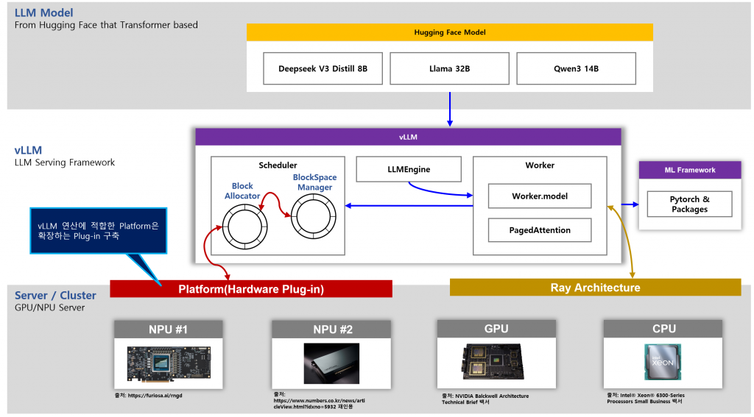Click the blue Korean callout about Plug-in
Screen dimensions: 754x417
pyautogui.click(x=98, y=231)
